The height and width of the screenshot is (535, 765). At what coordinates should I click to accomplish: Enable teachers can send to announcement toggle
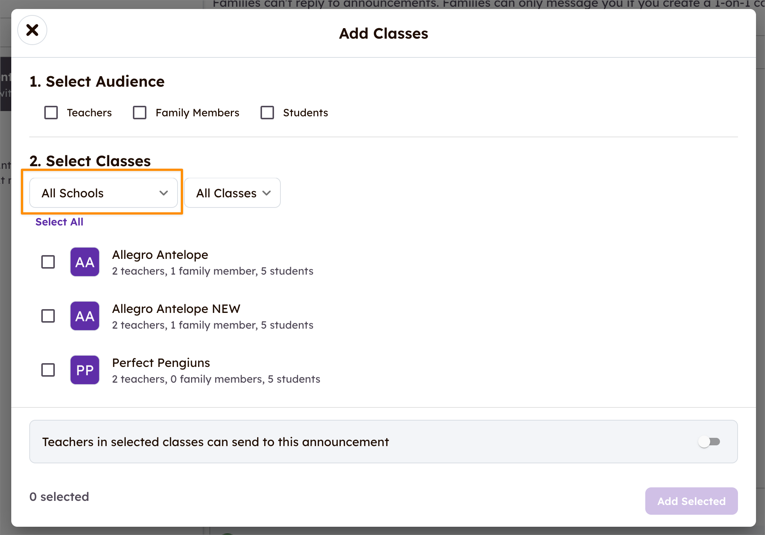tap(709, 442)
